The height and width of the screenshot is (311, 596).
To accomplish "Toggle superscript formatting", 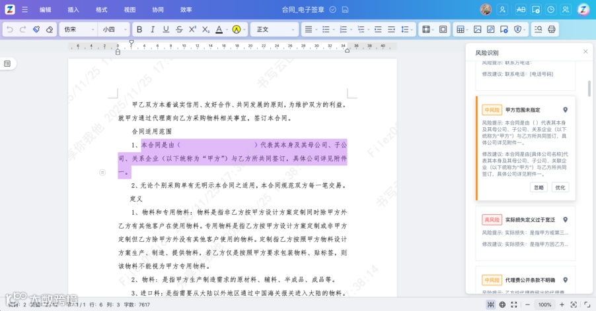I will pos(192,29).
